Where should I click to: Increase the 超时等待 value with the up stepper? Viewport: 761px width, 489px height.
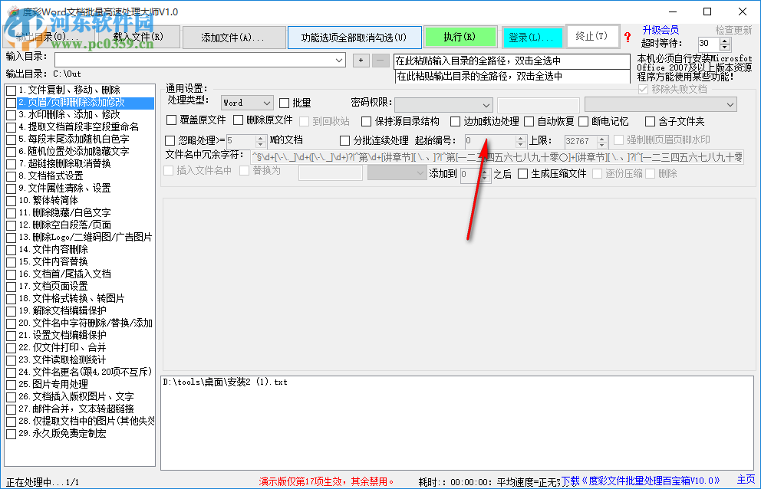click(x=724, y=40)
